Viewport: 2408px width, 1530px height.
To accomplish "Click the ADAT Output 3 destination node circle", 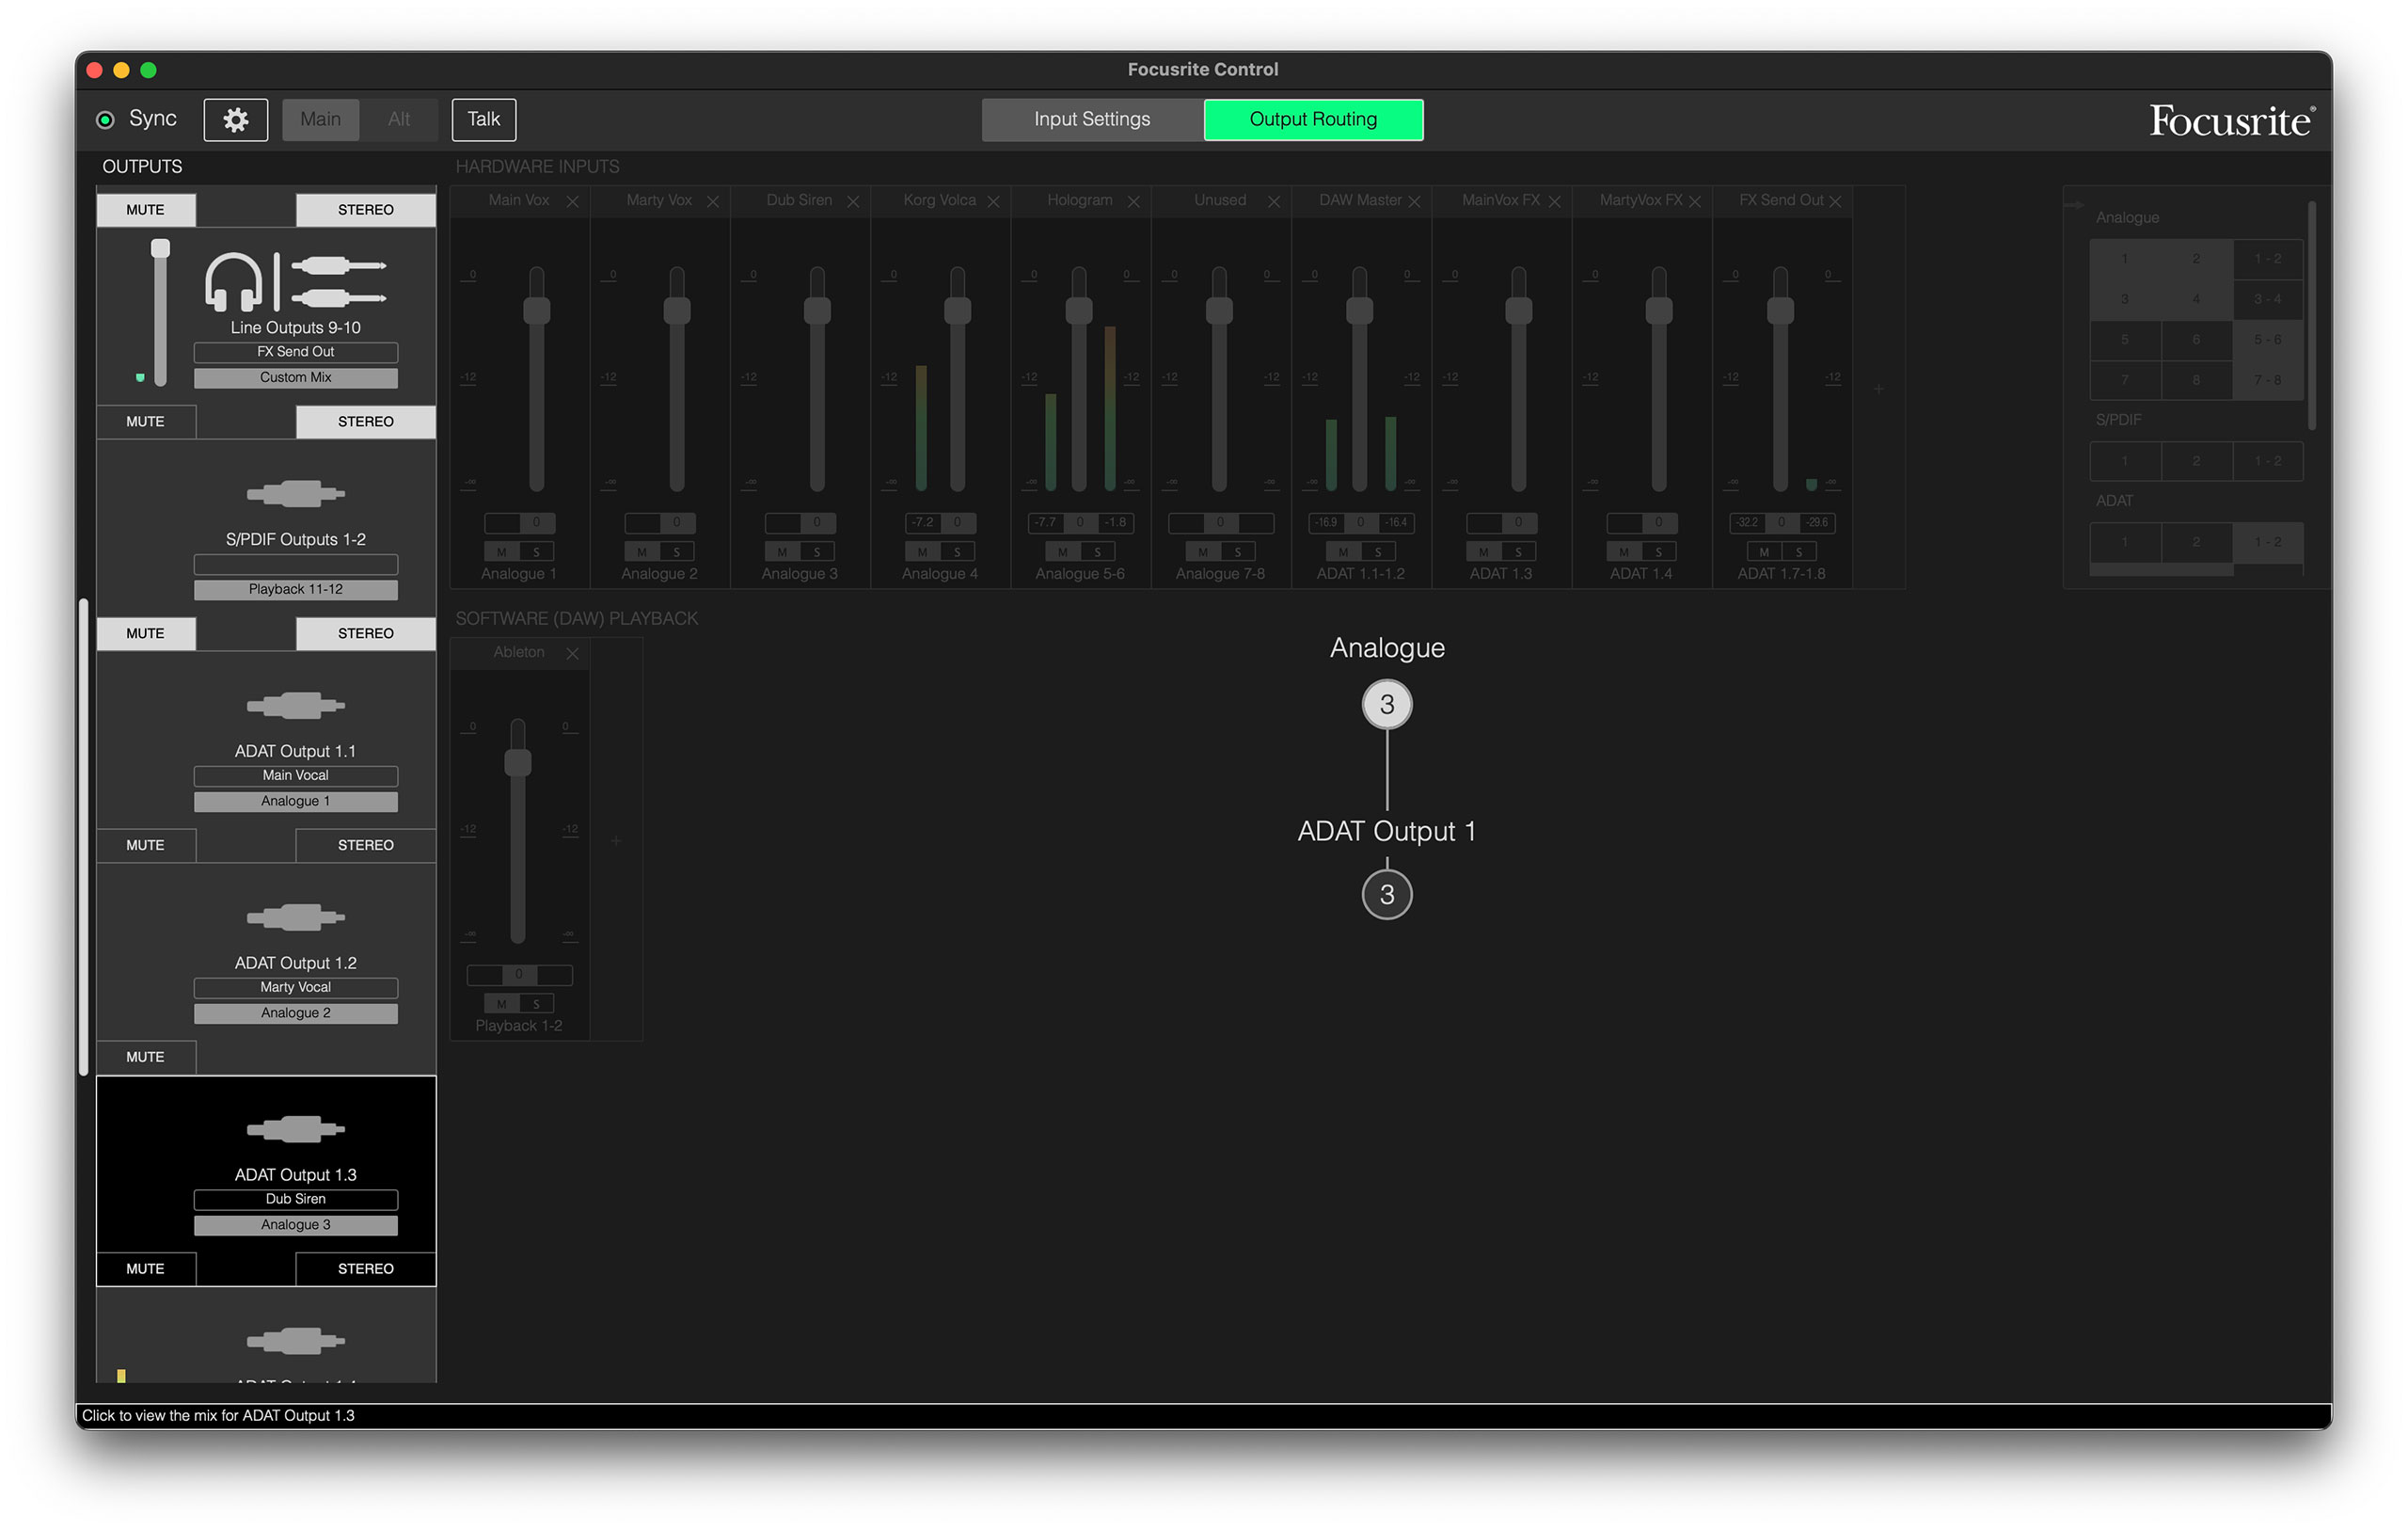I will (1387, 895).
